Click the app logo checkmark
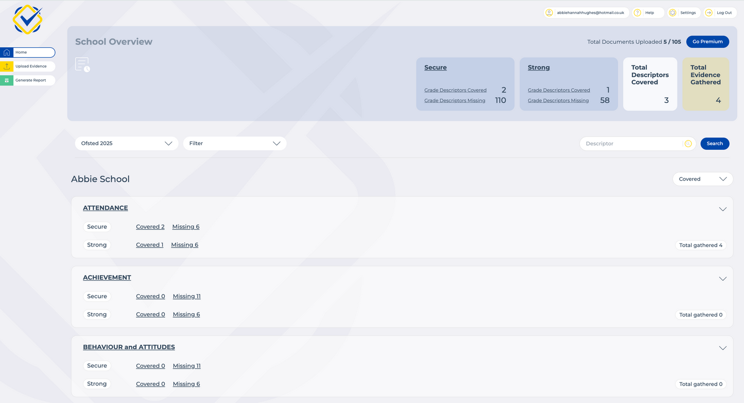744x403 pixels. (27, 19)
